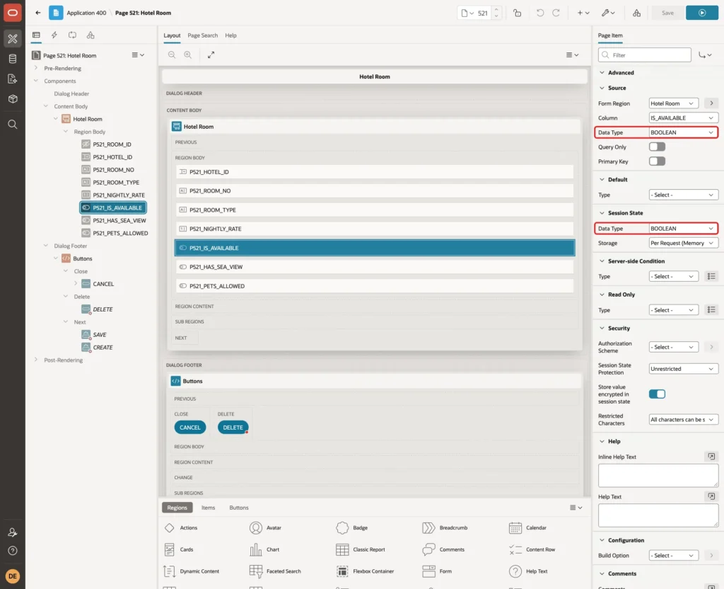Toggle the Query Only switch
Viewport: 724px width, 589px height.
pyautogui.click(x=657, y=147)
